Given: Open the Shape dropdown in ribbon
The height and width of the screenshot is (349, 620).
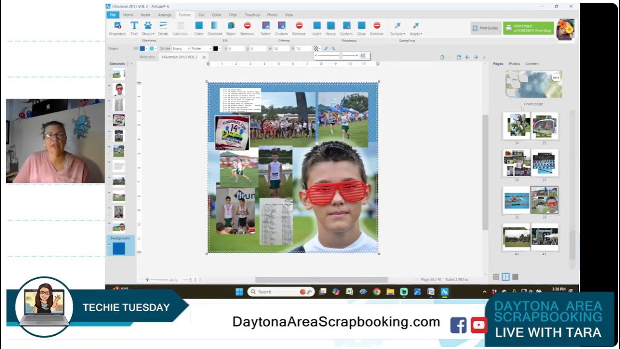Looking at the screenshot, I should pos(148,28).
